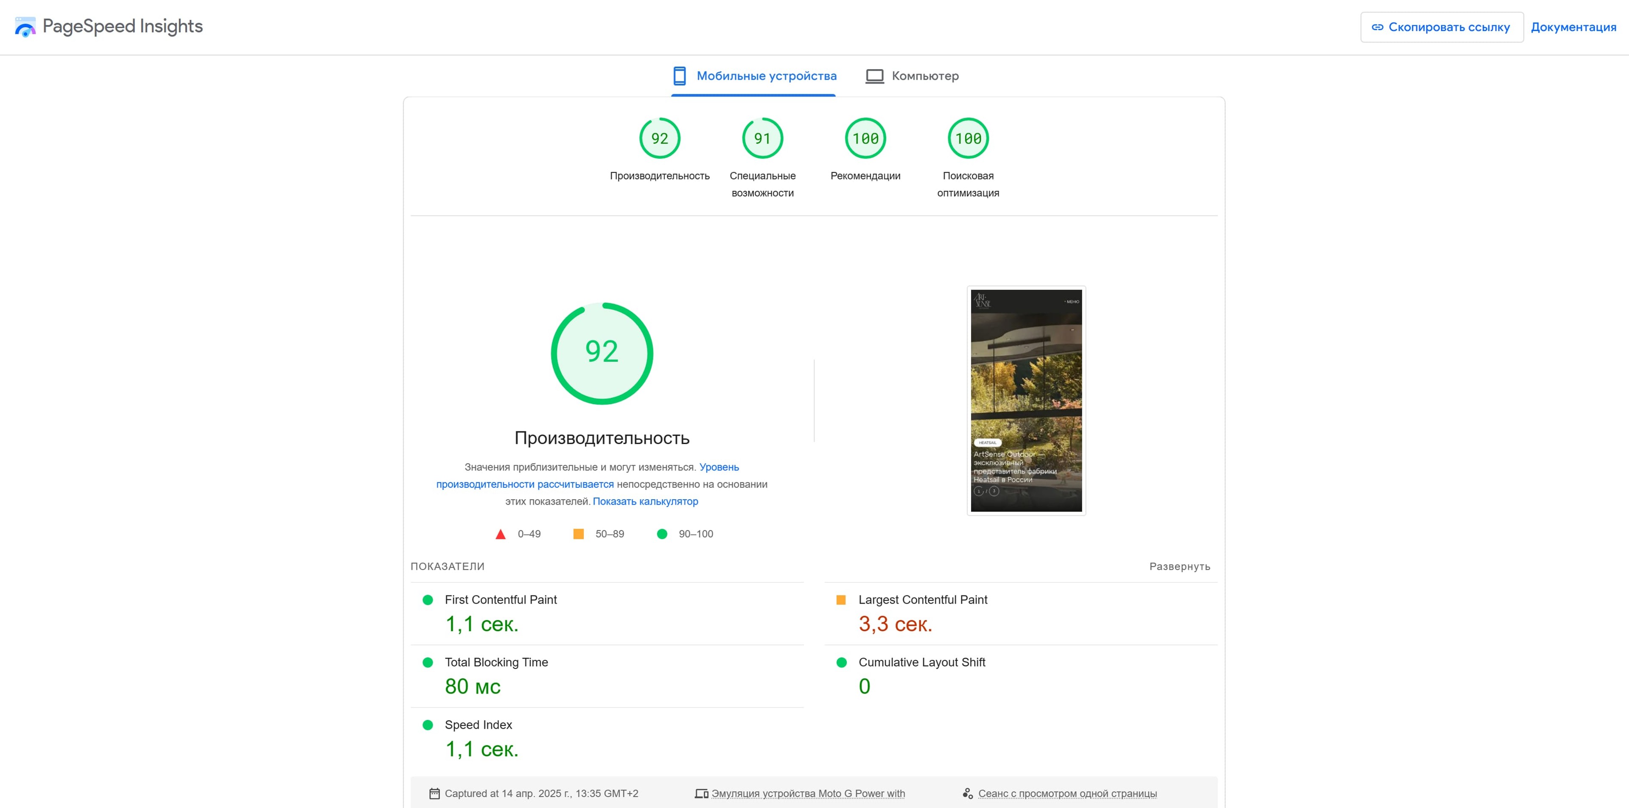Click the 100 Поисковая оптимизация gauge
This screenshot has height=808, width=1629.
(968, 138)
